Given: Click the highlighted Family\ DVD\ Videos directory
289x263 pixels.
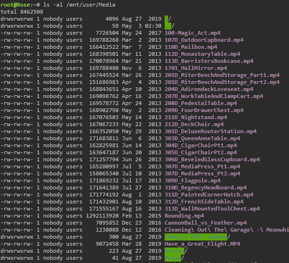Looking at the screenshot, I should [196, 237].
